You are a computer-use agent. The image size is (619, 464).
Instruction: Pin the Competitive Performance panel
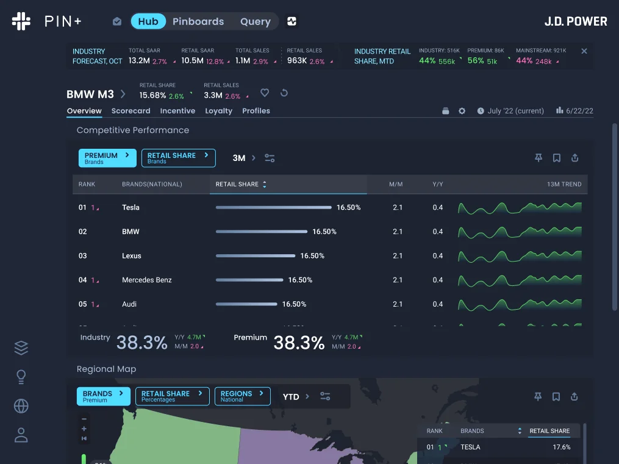click(538, 158)
